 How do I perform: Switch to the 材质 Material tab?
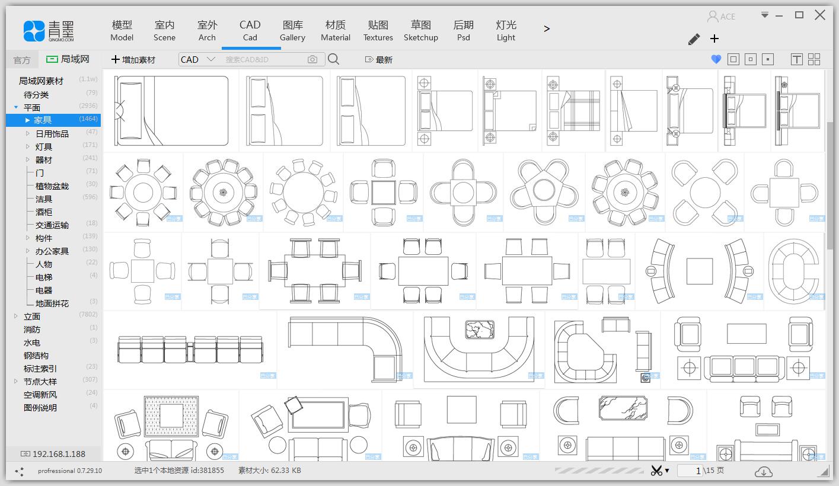(336, 30)
